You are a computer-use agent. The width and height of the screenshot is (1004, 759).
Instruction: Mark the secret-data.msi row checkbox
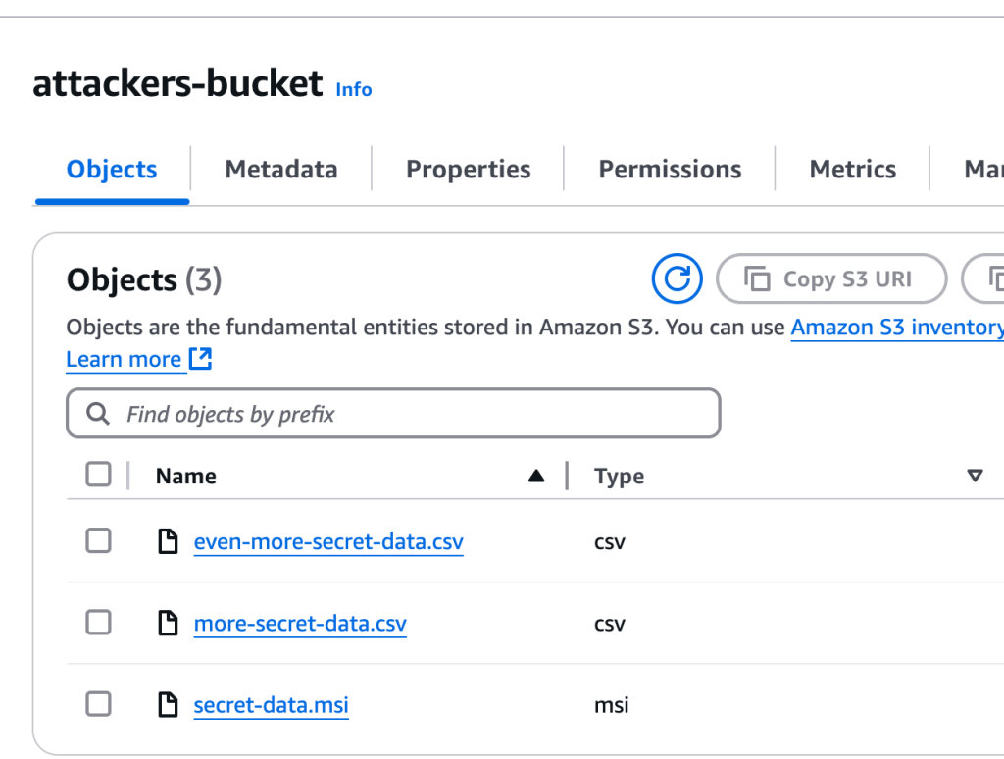(99, 704)
